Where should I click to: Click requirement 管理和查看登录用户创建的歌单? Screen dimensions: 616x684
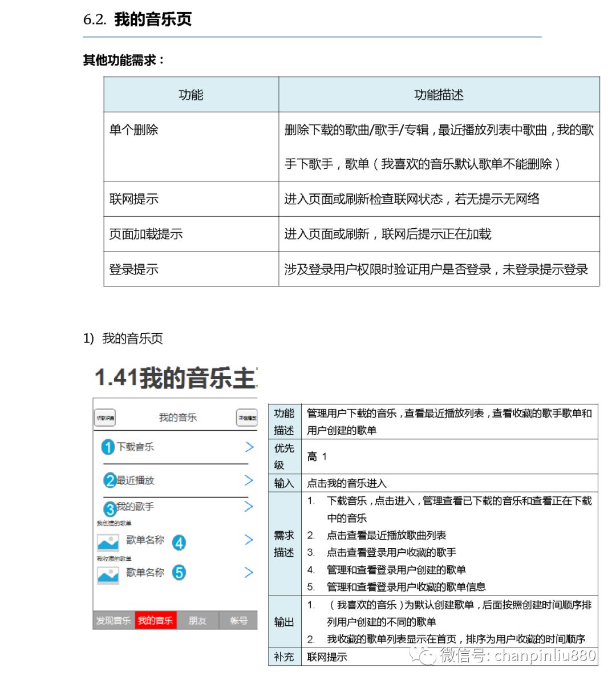(396, 570)
